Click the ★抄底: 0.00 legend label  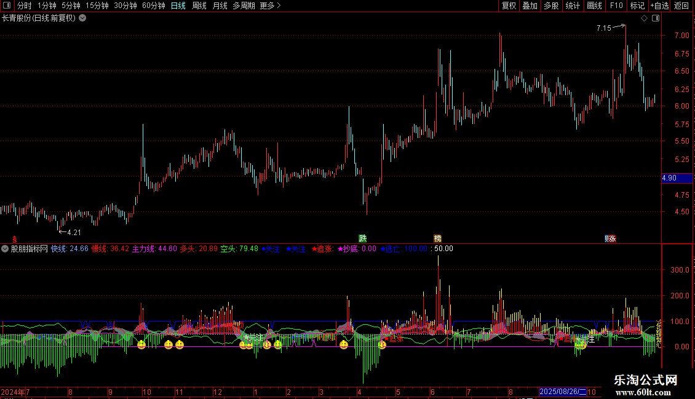point(357,249)
